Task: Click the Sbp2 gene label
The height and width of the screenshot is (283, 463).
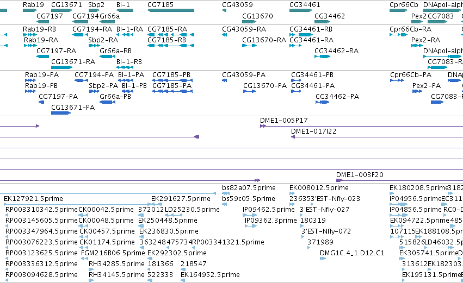Action: click(x=96, y=5)
